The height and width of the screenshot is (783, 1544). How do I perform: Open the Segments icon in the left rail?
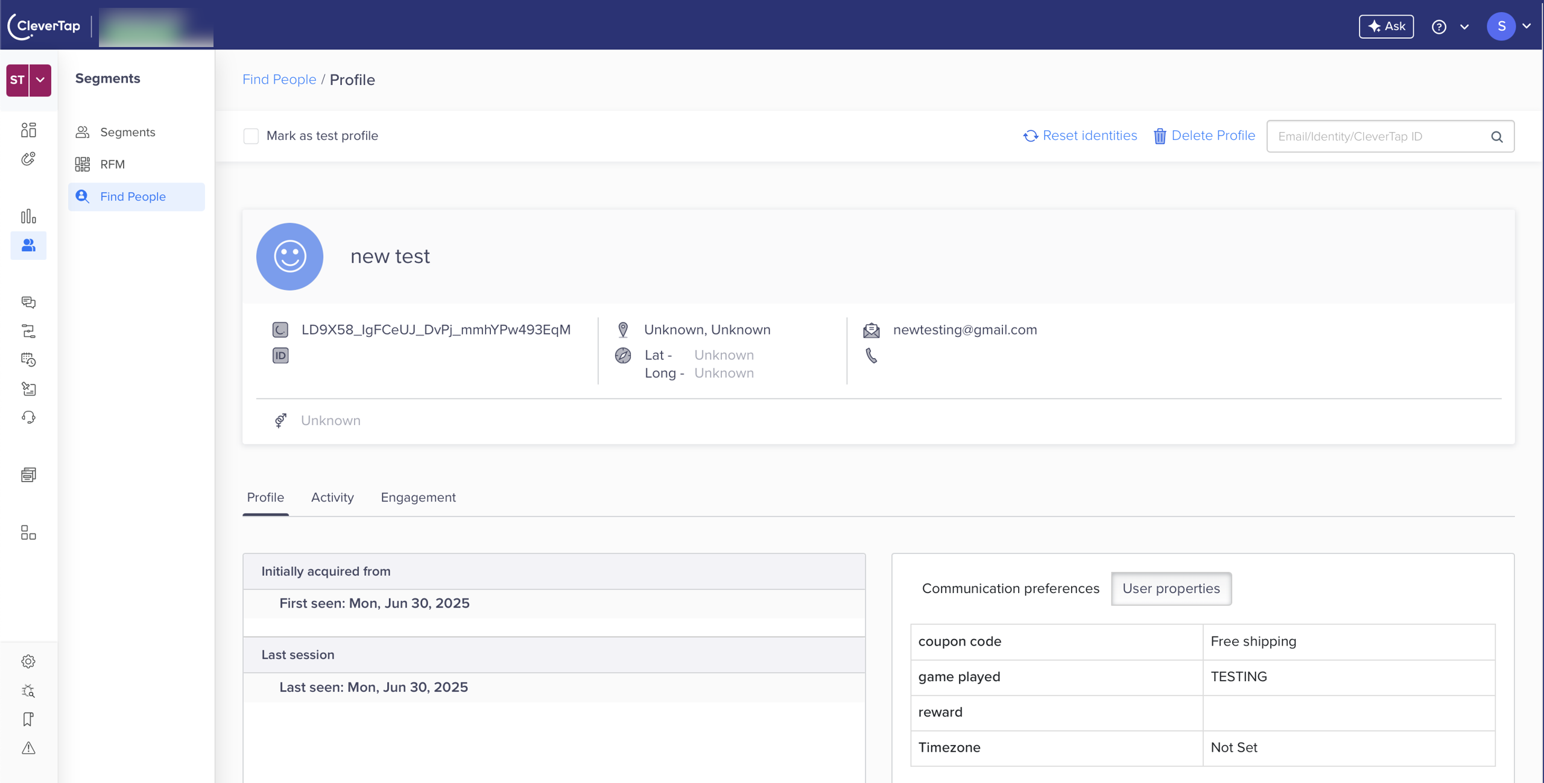pos(28,130)
